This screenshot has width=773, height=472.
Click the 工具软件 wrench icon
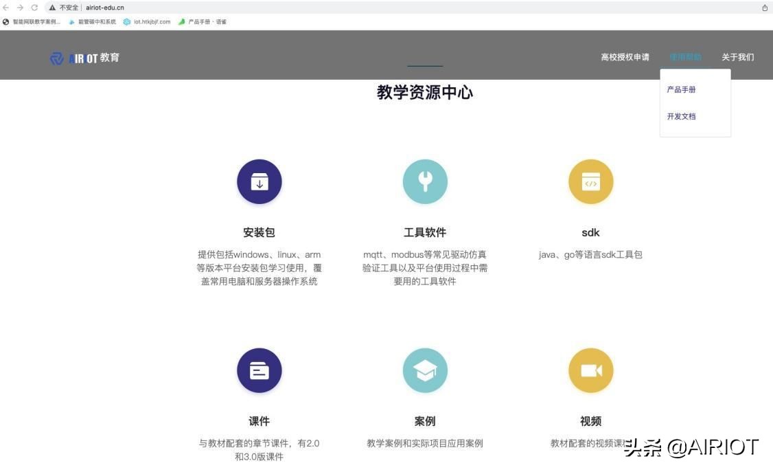[x=424, y=181]
